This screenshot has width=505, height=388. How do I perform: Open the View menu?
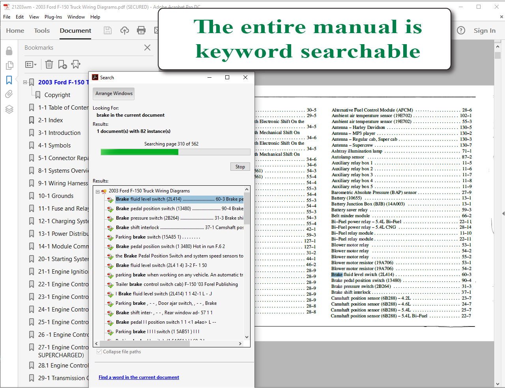34,17
